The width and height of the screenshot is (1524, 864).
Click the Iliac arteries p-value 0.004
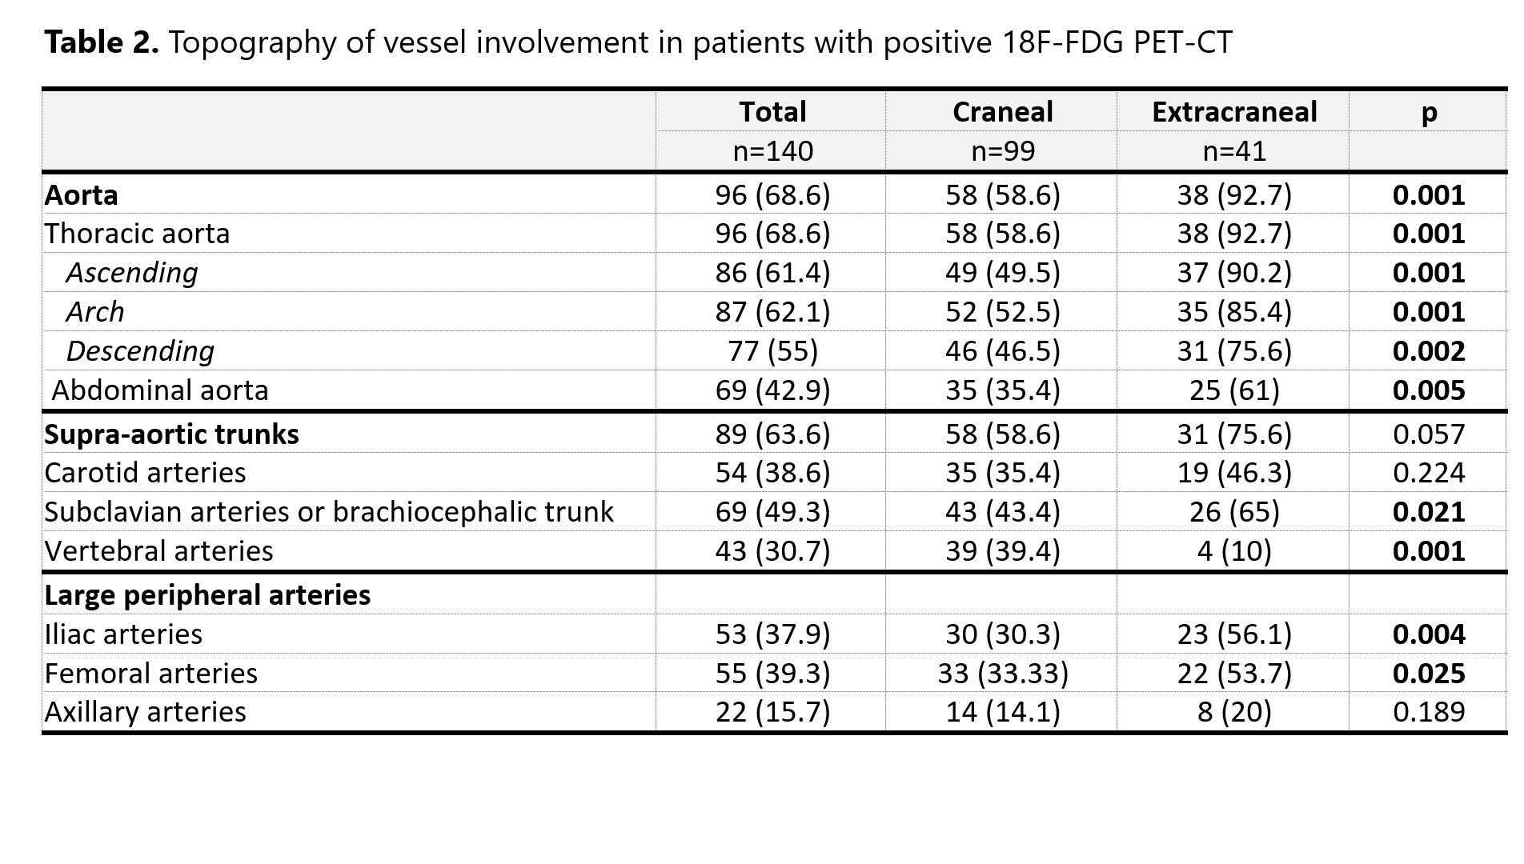[x=1429, y=634]
